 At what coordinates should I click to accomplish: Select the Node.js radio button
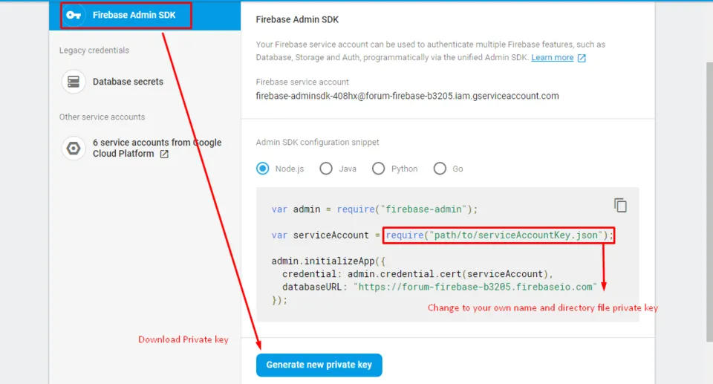tap(263, 169)
